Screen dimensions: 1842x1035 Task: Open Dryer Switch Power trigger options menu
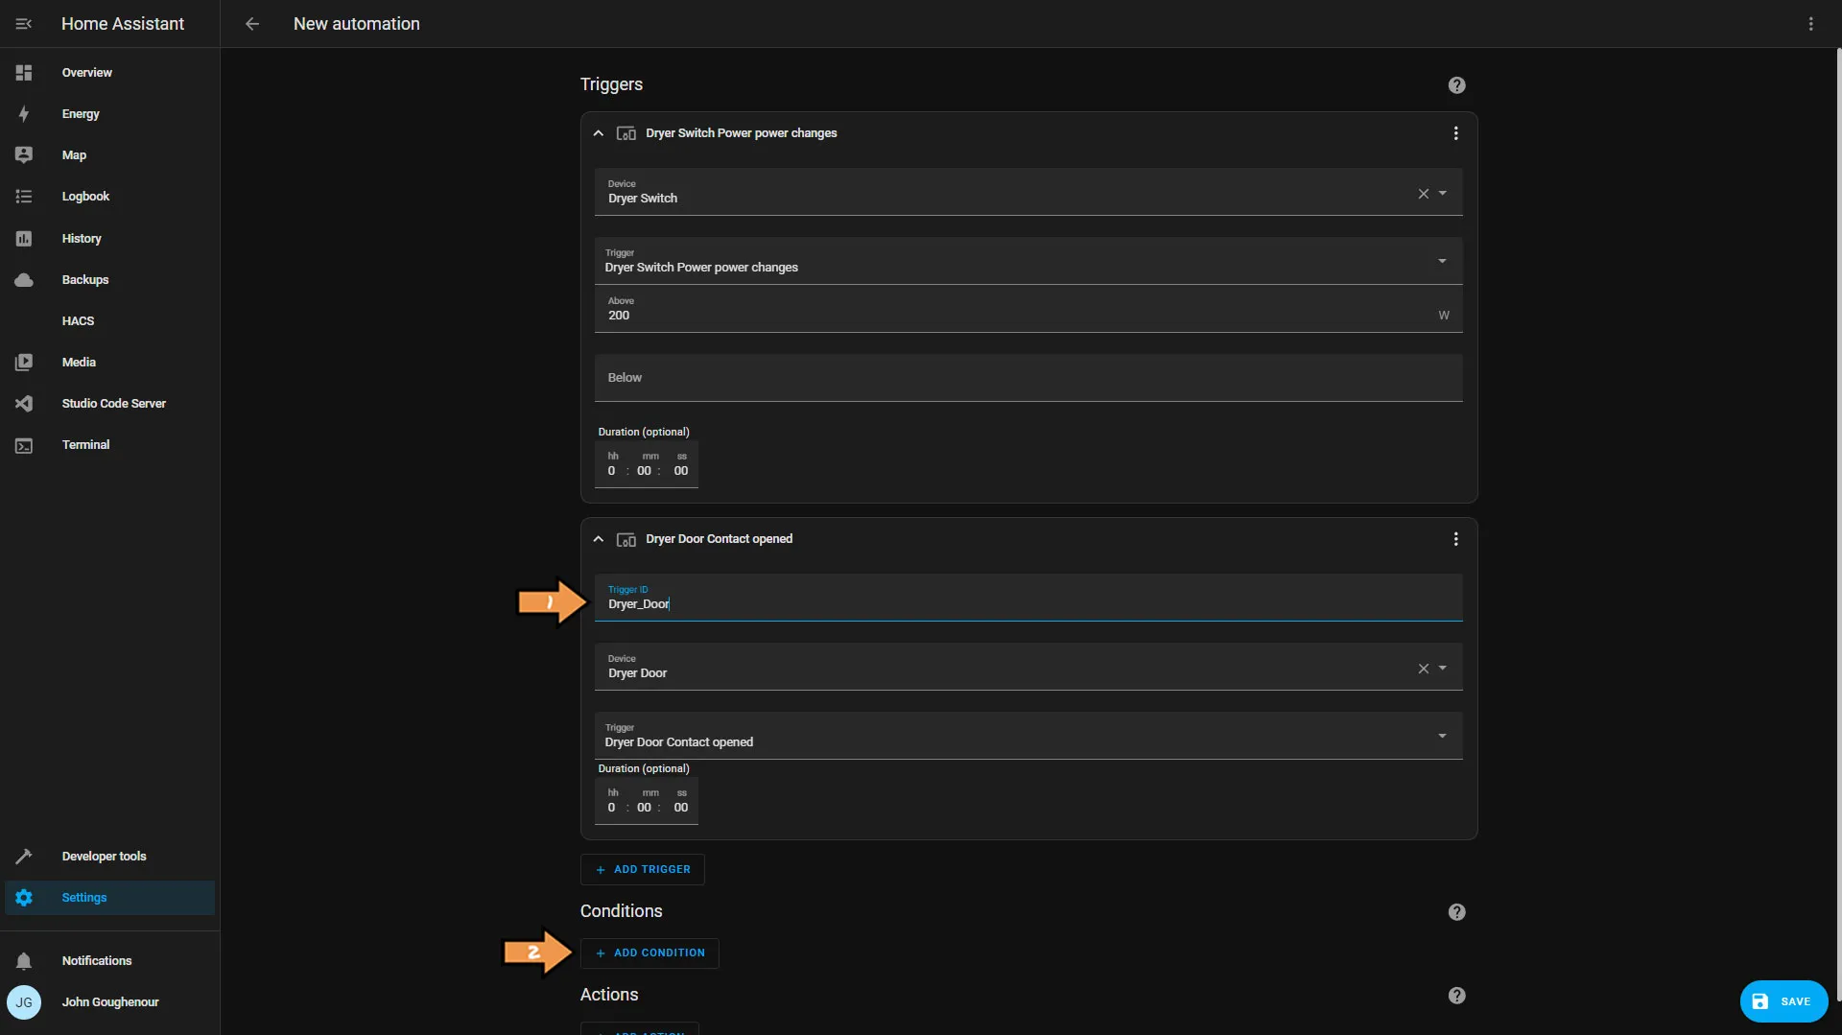(1455, 133)
